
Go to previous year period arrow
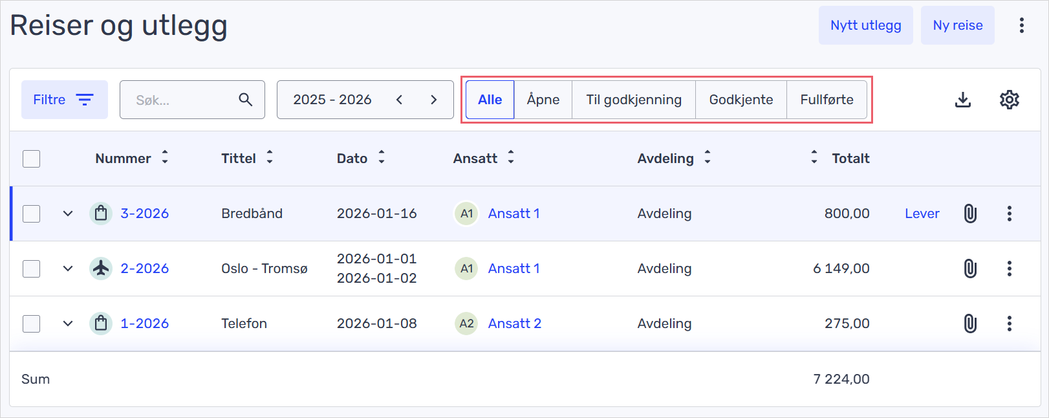(x=400, y=100)
